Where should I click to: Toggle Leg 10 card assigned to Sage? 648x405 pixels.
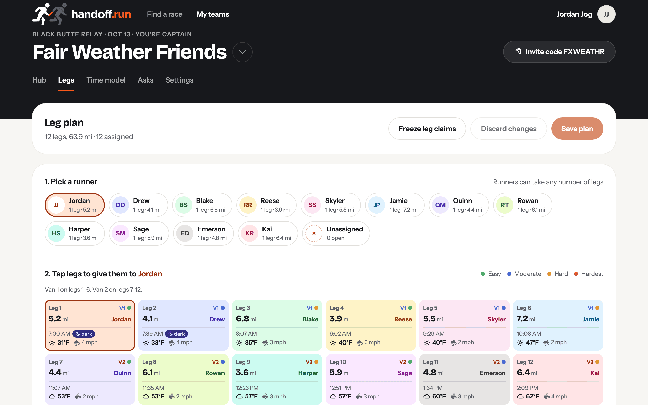pos(371,379)
